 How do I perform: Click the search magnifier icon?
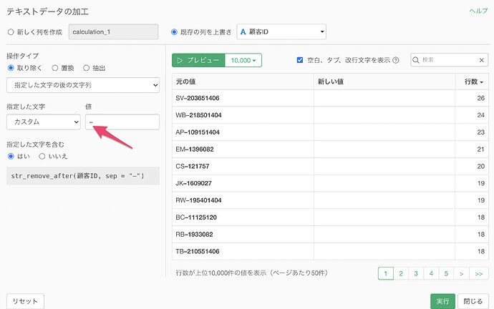[x=416, y=60]
